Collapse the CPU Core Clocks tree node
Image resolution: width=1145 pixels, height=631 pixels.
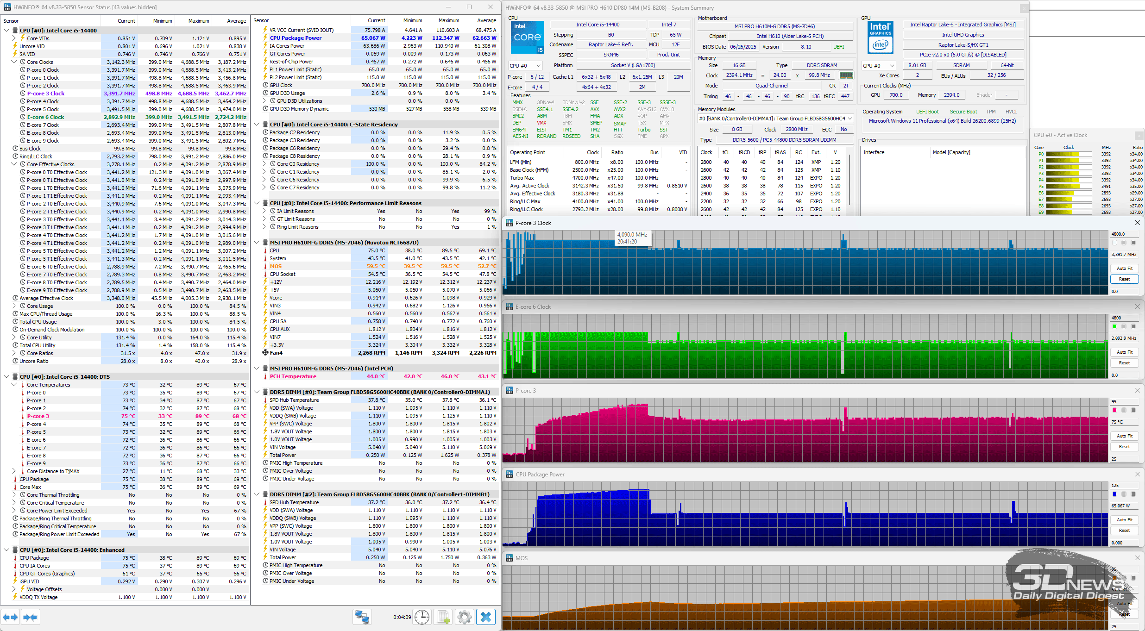(14, 62)
